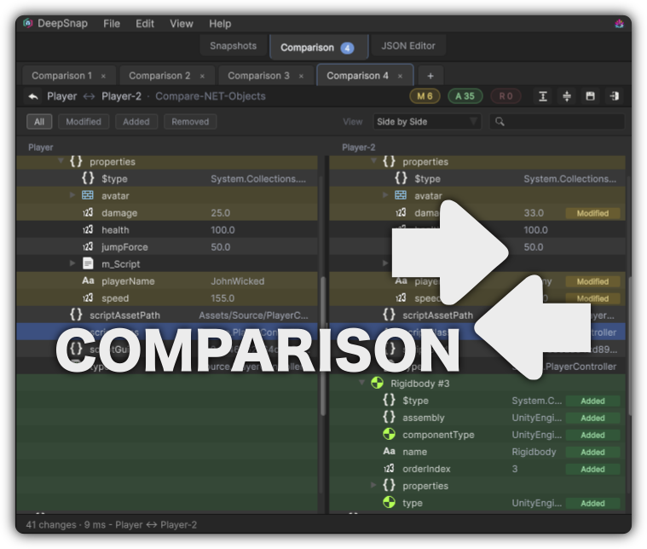Click the save comparison icon
Viewport: 647px width, 549px height.
[x=591, y=96]
